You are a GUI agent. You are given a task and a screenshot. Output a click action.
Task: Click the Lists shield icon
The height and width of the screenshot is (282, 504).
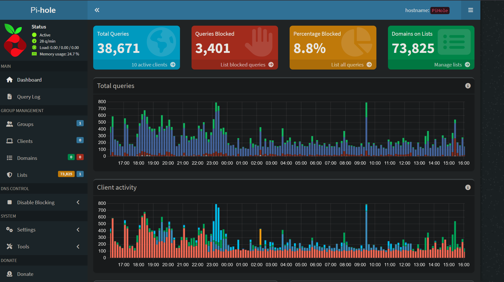point(9,175)
